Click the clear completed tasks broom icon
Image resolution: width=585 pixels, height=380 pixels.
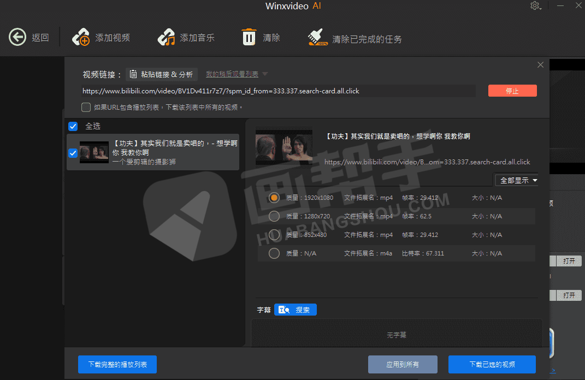point(317,37)
